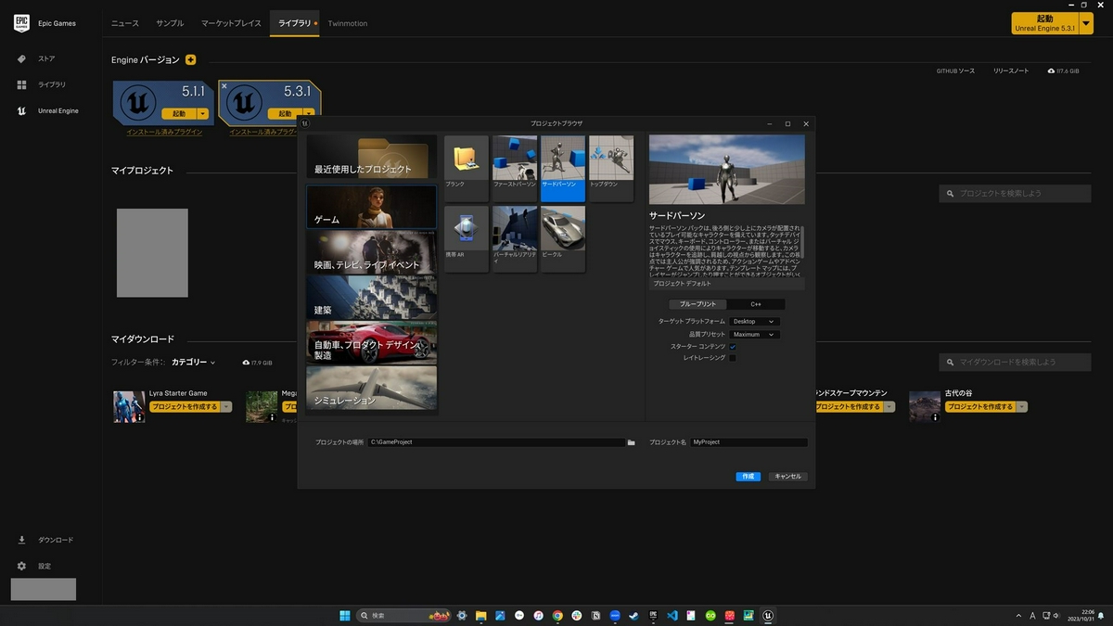Switch project type to Blueprint (ブループリント)
This screenshot has width=1113, height=626.
pyautogui.click(x=697, y=304)
